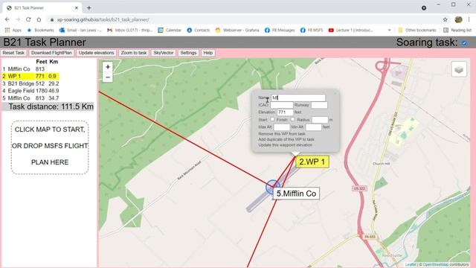Open a new browser tab
Screen dimensions: 476x268
(x=89, y=8)
